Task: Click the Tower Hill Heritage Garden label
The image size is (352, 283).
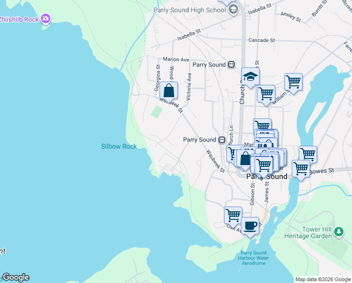Action: pyautogui.click(x=308, y=233)
